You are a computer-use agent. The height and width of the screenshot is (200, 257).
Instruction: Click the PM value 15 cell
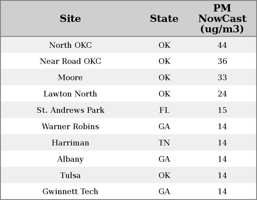(222, 110)
